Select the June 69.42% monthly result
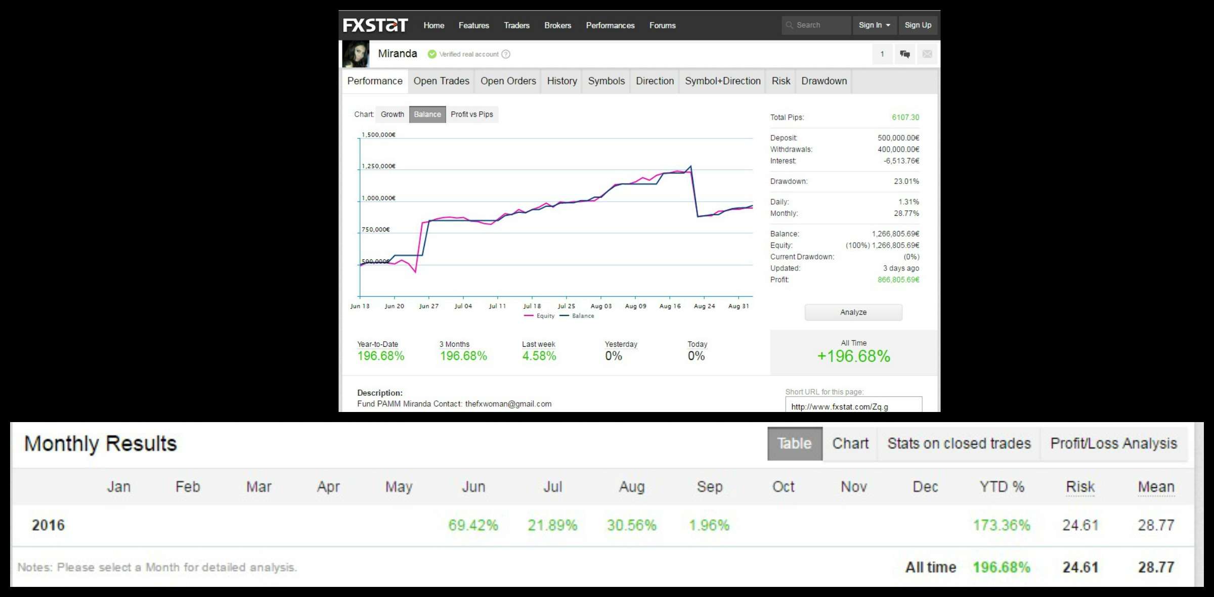The image size is (1214, 597). point(473,525)
